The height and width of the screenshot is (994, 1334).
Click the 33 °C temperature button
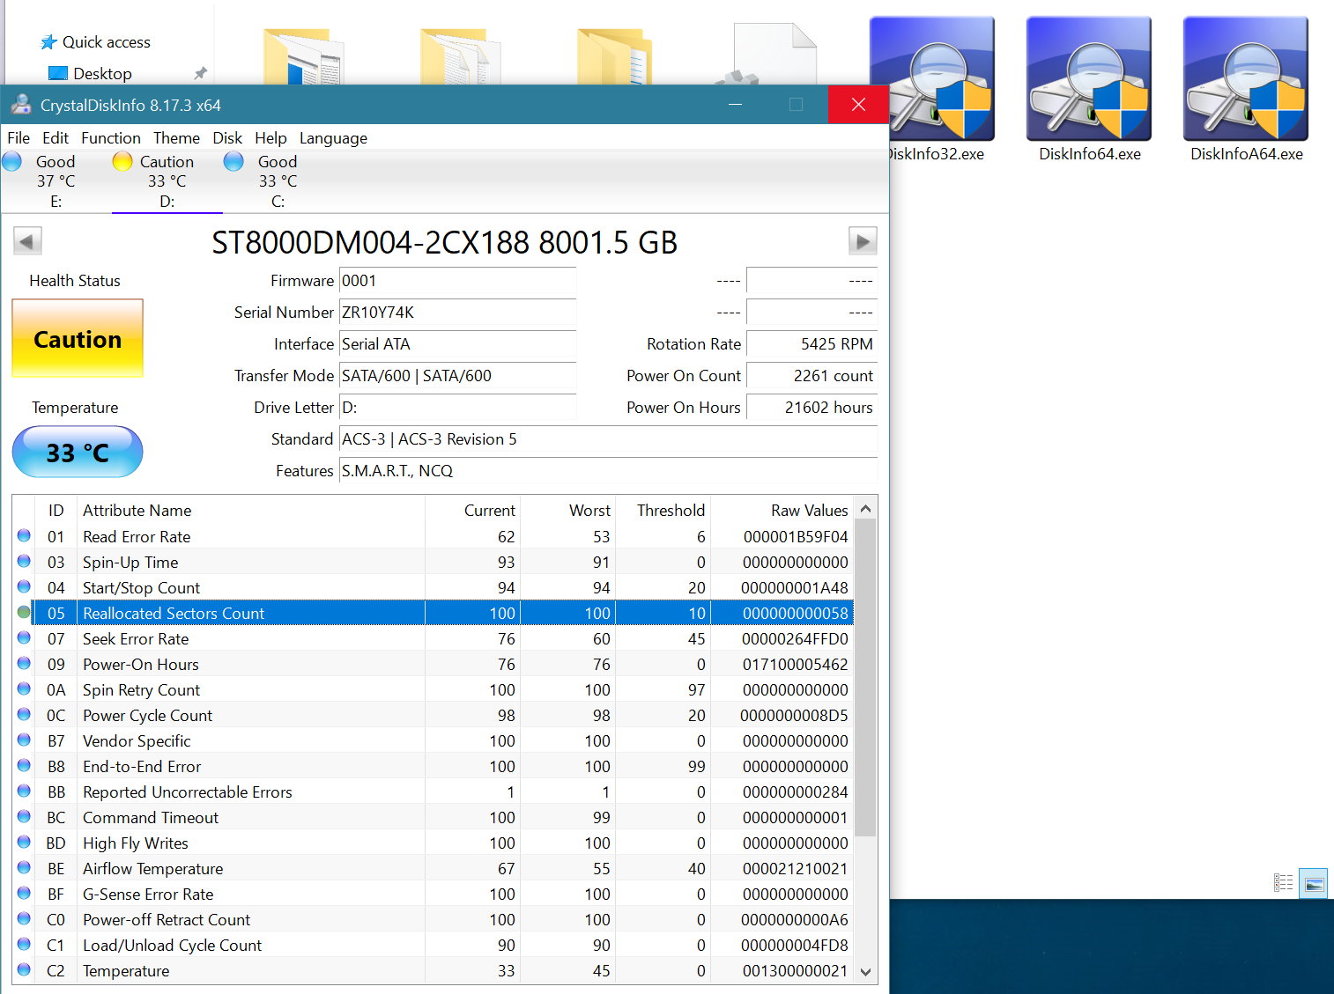tap(78, 453)
